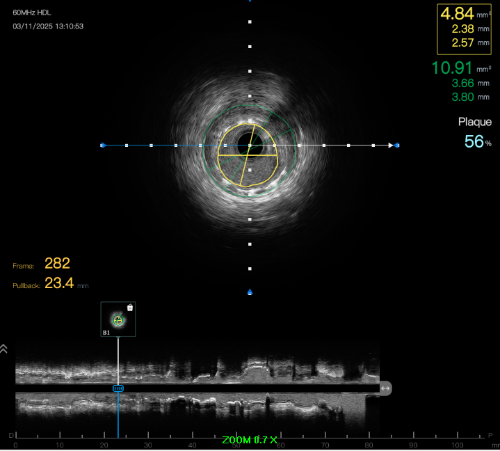Click the left blue endpoint of horizontal cut line
Screen dimensions: 500x451
[103, 145]
